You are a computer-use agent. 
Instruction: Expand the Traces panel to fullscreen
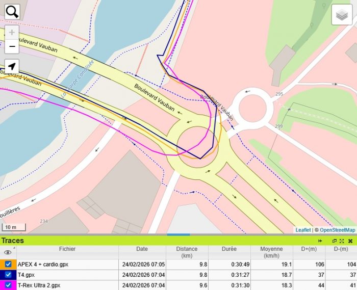tap(342, 241)
